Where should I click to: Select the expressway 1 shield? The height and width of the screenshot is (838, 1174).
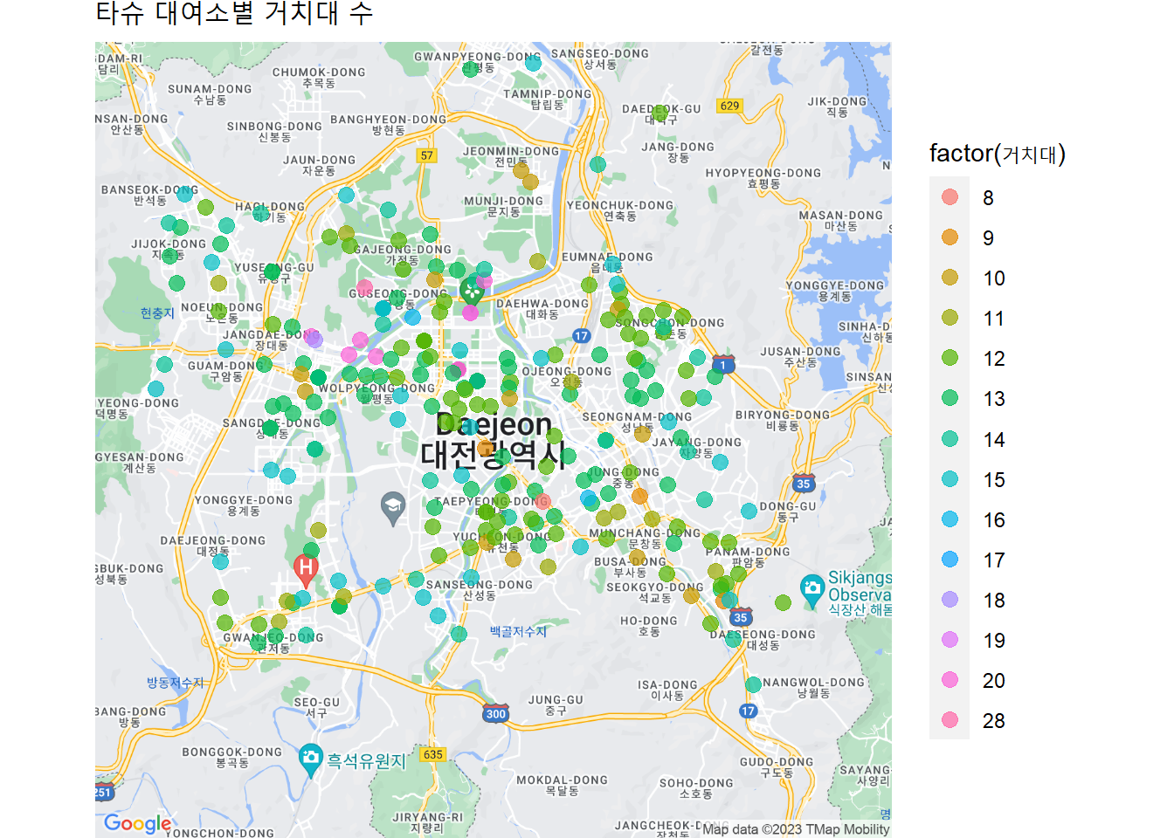(x=723, y=364)
